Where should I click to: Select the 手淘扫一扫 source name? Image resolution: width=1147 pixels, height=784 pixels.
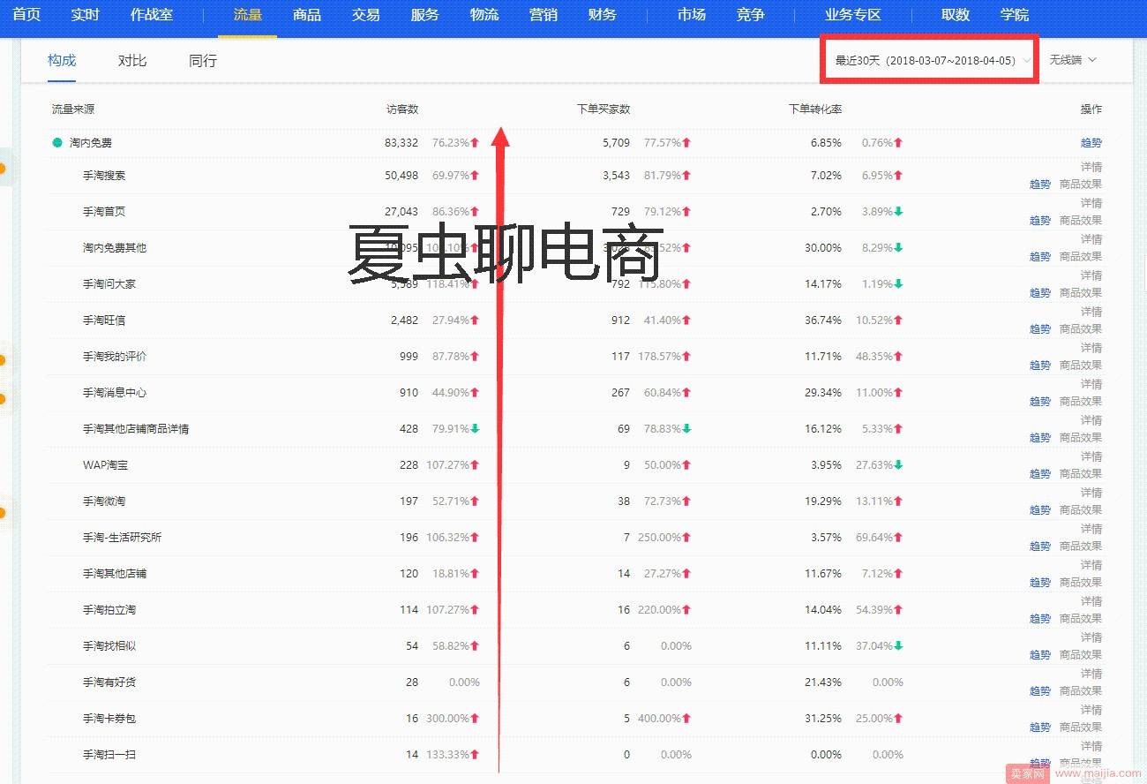pos(109,755)
